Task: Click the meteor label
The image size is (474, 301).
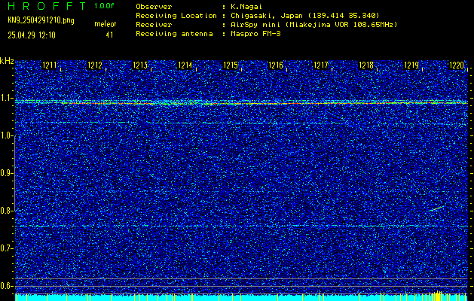Action: (x=106, y=24)
